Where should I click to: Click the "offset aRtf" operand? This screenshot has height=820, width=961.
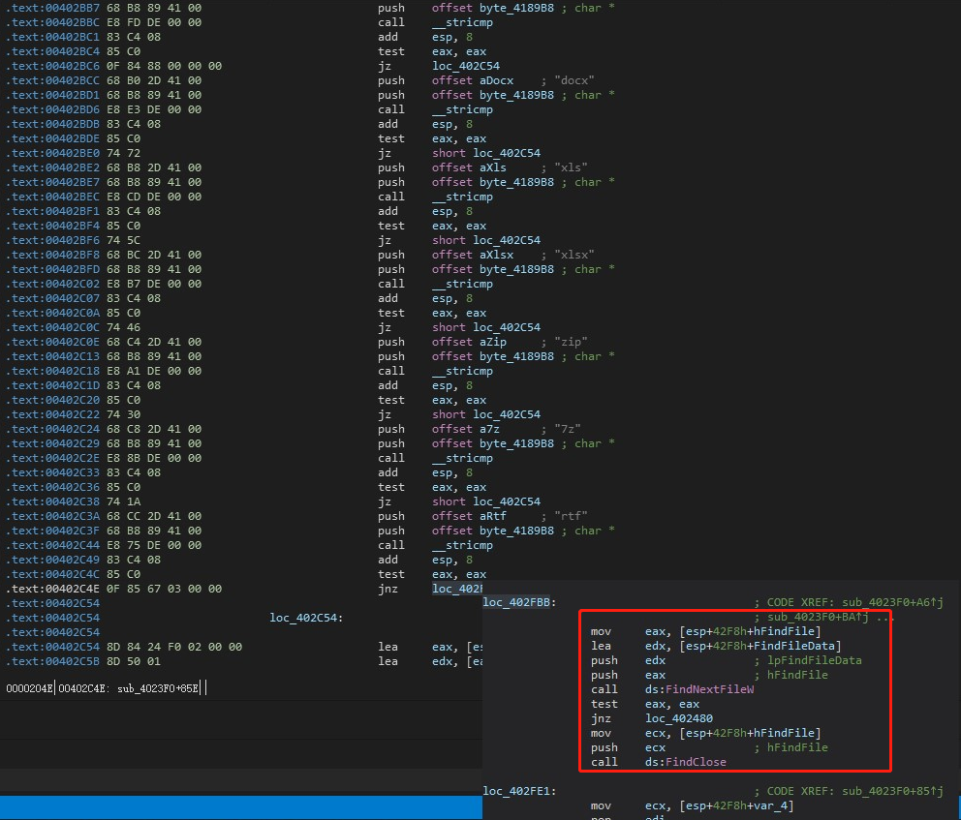pos(469,516)
